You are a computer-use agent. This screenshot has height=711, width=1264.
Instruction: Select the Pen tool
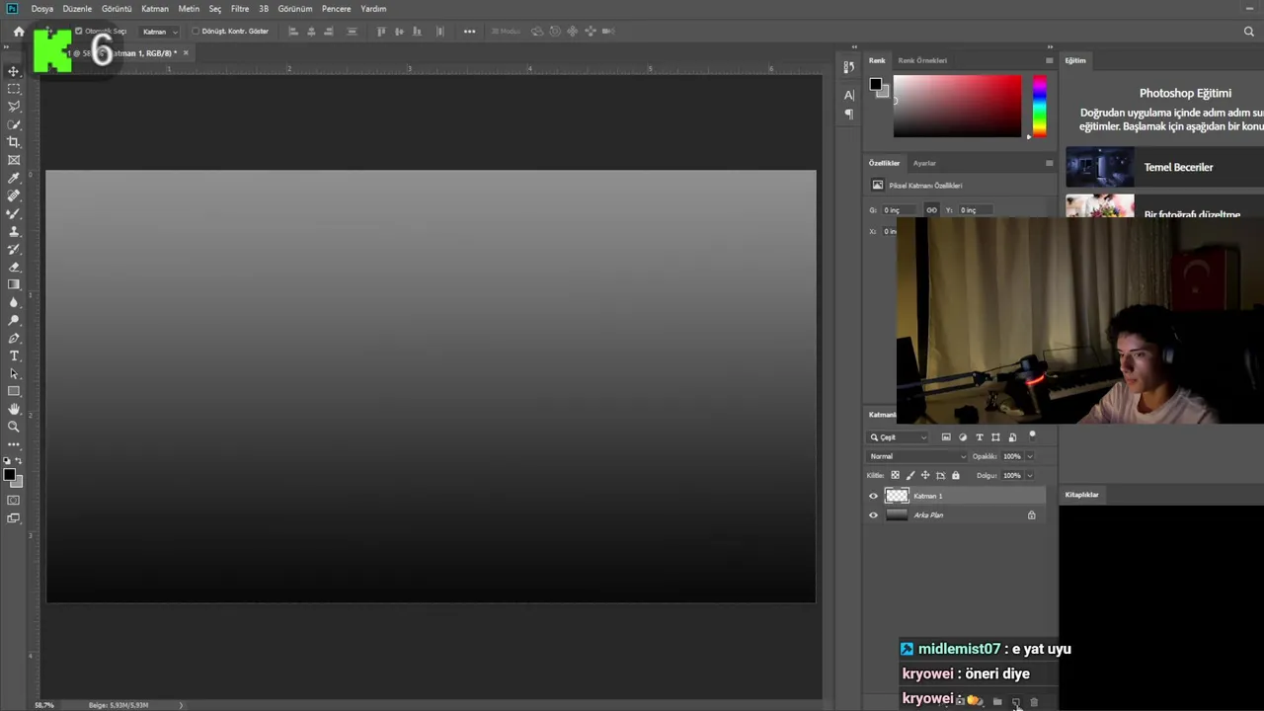point(14,338)
